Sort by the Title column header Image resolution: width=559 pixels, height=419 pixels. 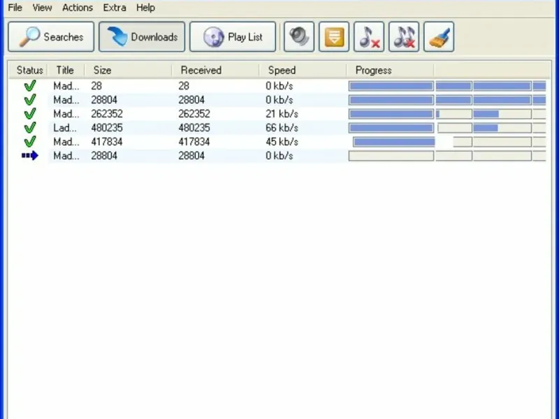[66, 71]
